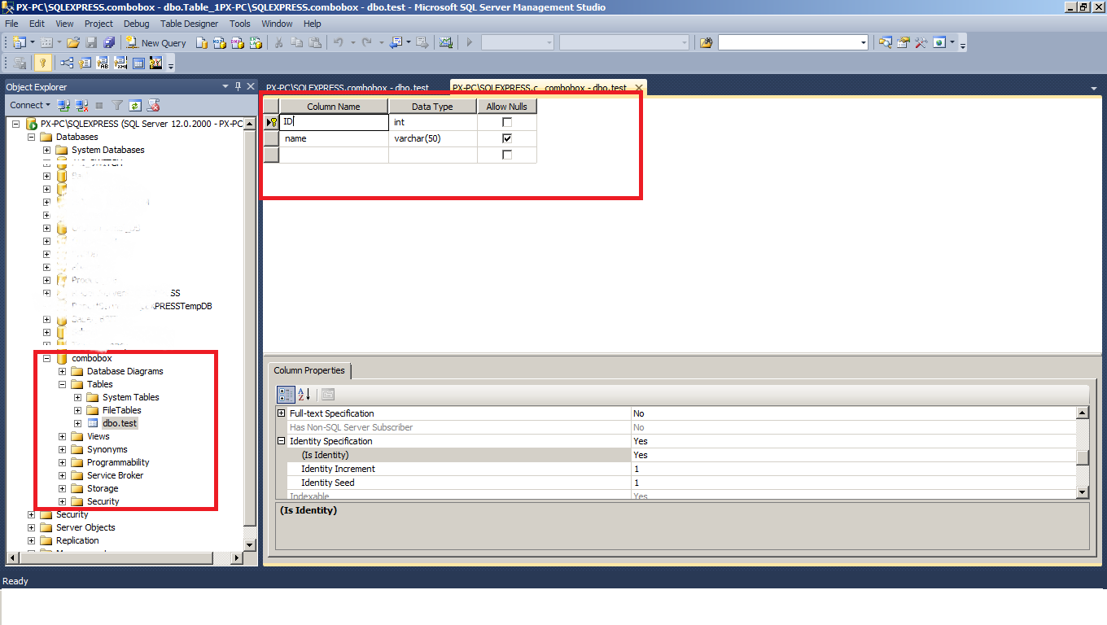
Task: Click the Connect to server icon
Action: 64,105
